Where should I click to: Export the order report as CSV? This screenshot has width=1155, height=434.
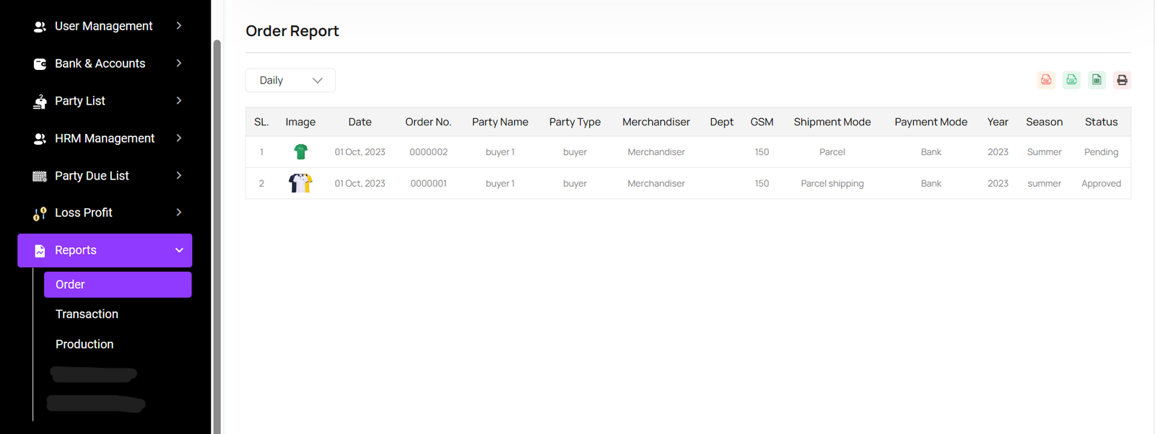click(1071, 80)
